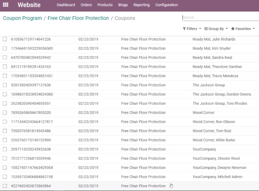Image resolution: width=259 pixels, height=191 pixels.
Task: Click the lines icon beside Group By
Action: (x=206, y=29)
